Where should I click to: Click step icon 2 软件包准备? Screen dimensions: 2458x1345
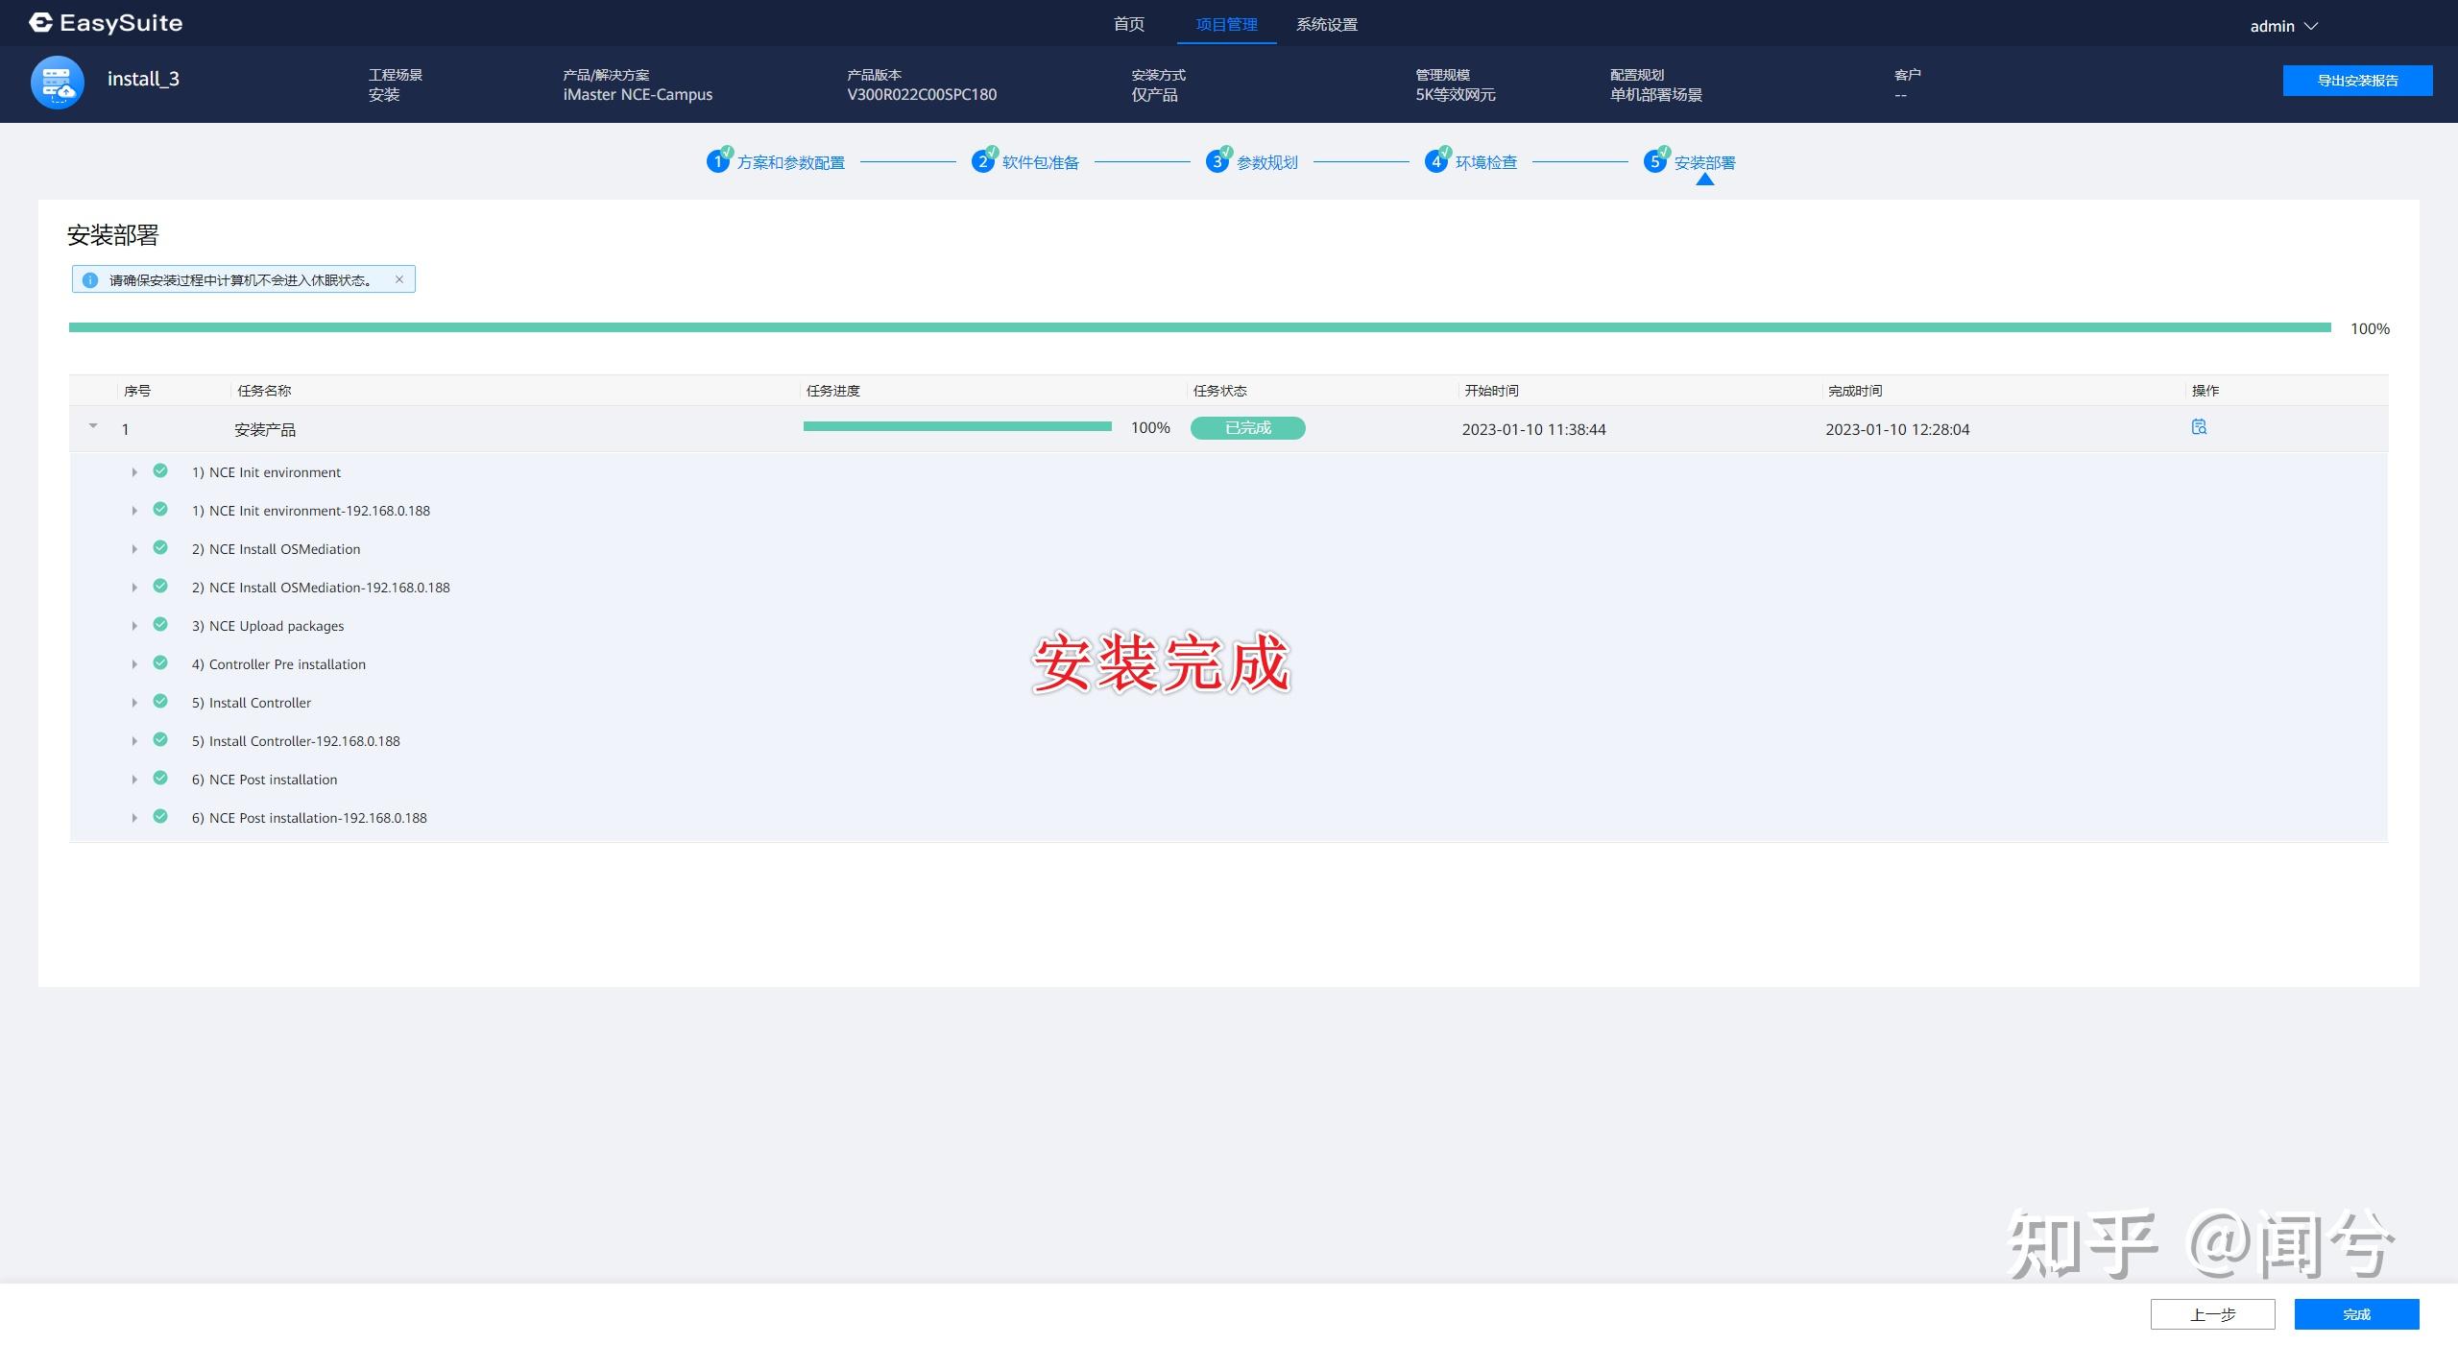[x=982, y=160]
